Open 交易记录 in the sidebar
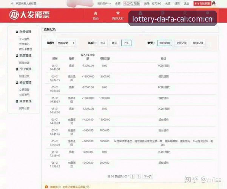 tap(24, 90)
